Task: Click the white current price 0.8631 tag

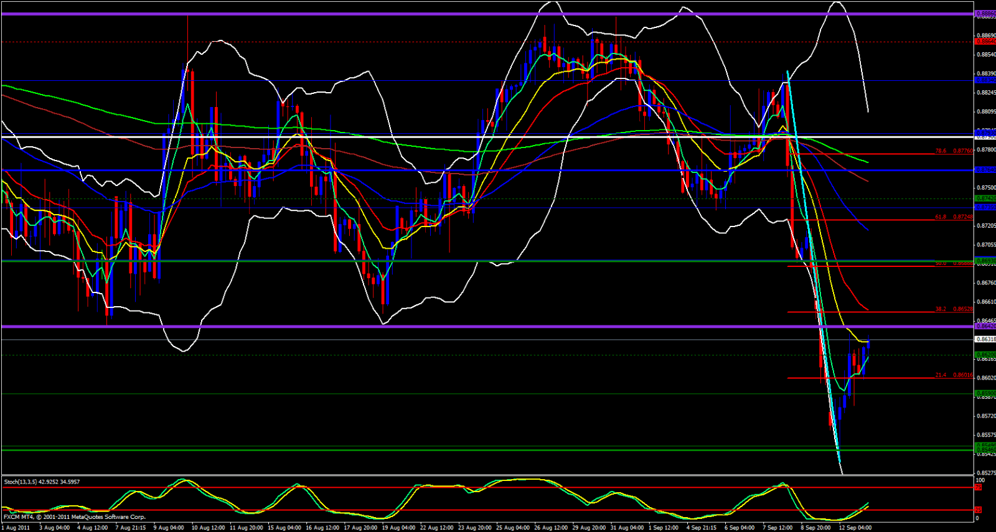Action: (985, 339)
